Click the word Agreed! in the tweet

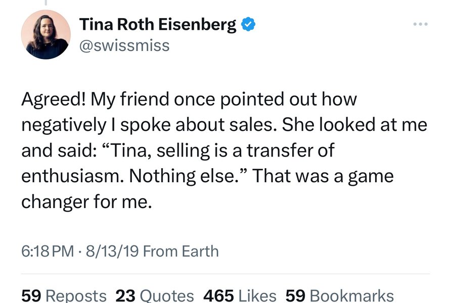pyautogui.click(x=53, y=99)
